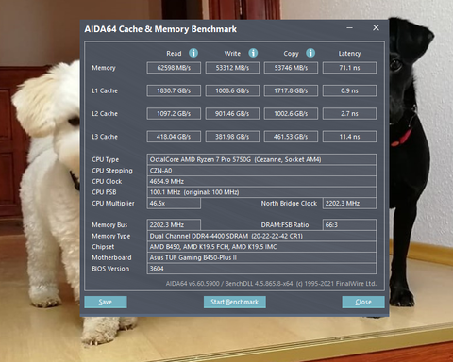Click L2 Cache write value 901.46 GB/s

pyautogui.click(x=232, y=114)
